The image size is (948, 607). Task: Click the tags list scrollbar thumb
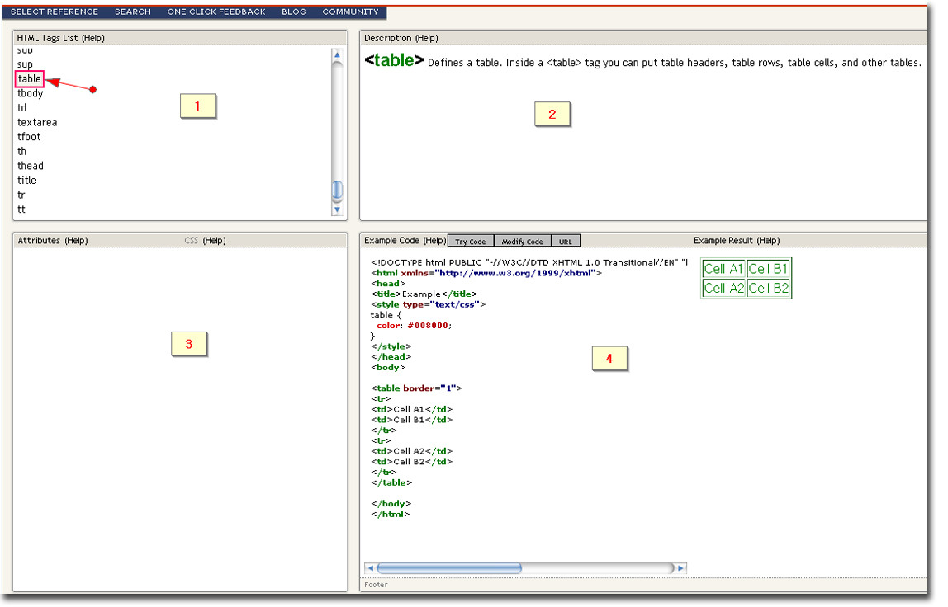coord(338,191)
